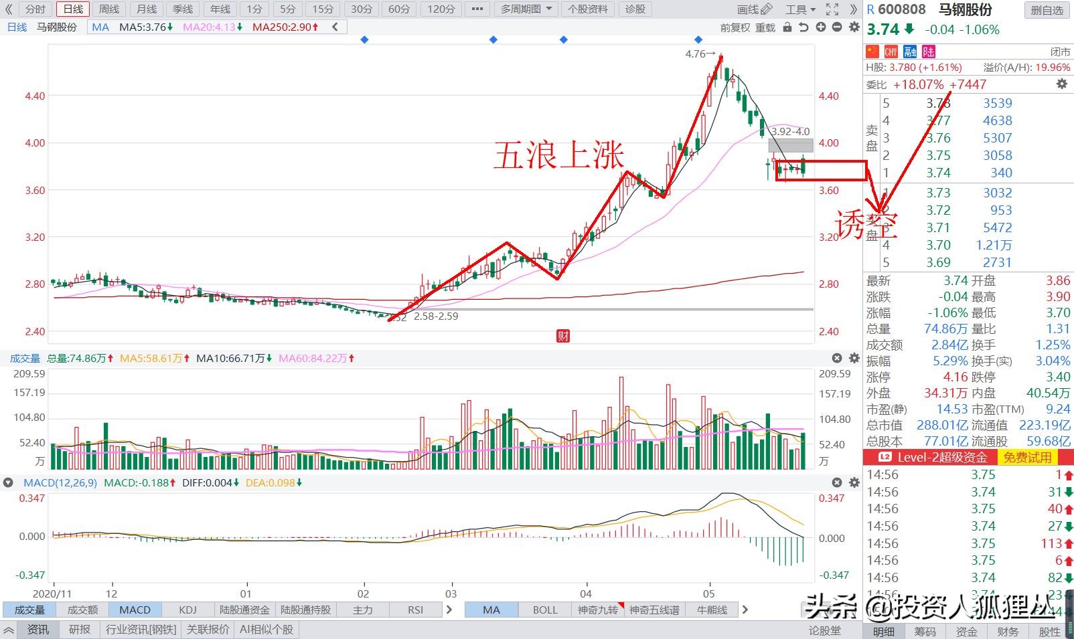The height and width of the screenshot is (639, 1074).
Task: Open K-line chart settings gear
Action: (x=854, y=27)
